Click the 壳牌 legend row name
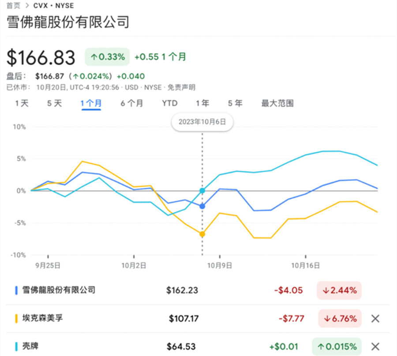Viewport: 397px width, 356px height. coord(30,346)
